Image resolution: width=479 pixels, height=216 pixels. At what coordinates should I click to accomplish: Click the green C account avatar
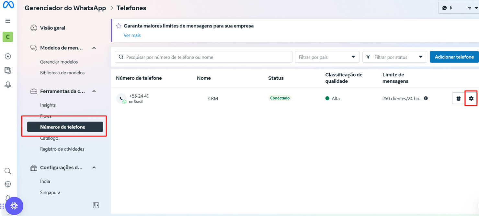(x=8, y=37)
